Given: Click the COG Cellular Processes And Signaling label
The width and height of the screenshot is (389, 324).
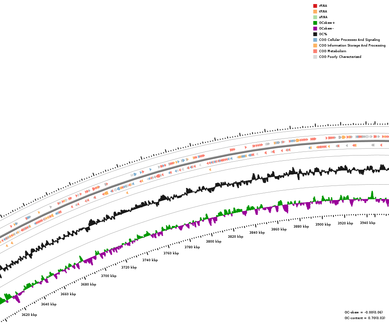Looking at the screenshot, I should pyautogui.click(x=349, y=40).
